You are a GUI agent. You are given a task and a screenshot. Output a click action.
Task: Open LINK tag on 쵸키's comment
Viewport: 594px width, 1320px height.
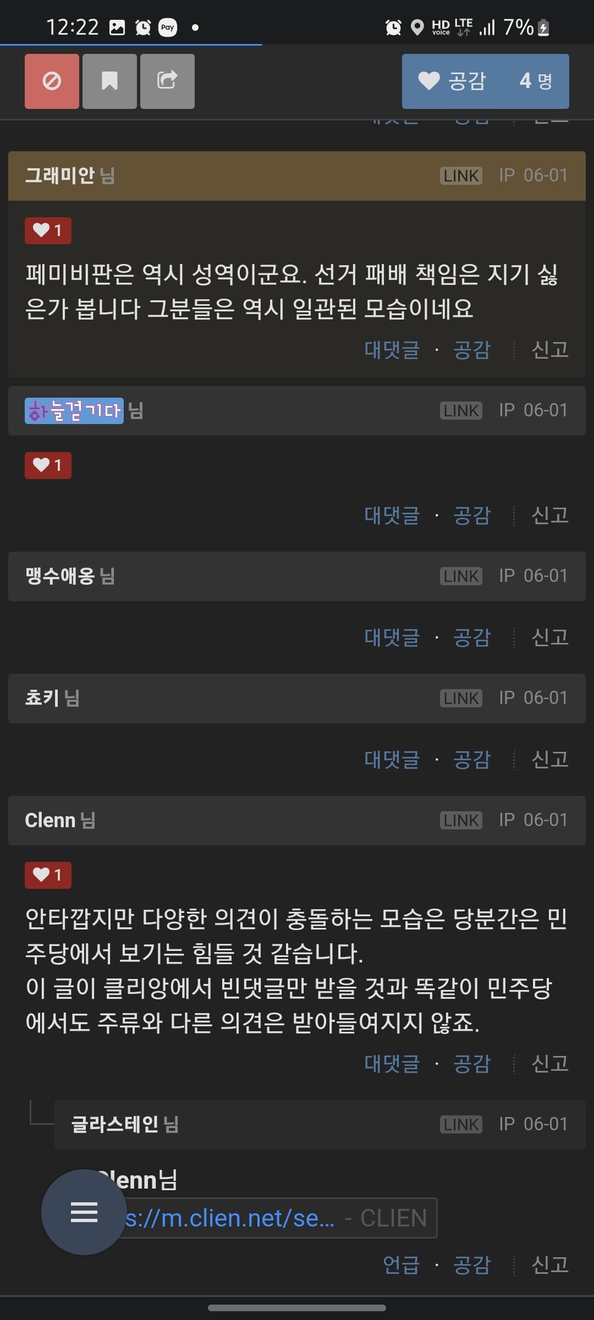point(461,698)
